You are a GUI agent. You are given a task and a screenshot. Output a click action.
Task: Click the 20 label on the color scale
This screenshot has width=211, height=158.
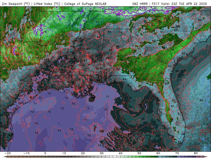83,153
